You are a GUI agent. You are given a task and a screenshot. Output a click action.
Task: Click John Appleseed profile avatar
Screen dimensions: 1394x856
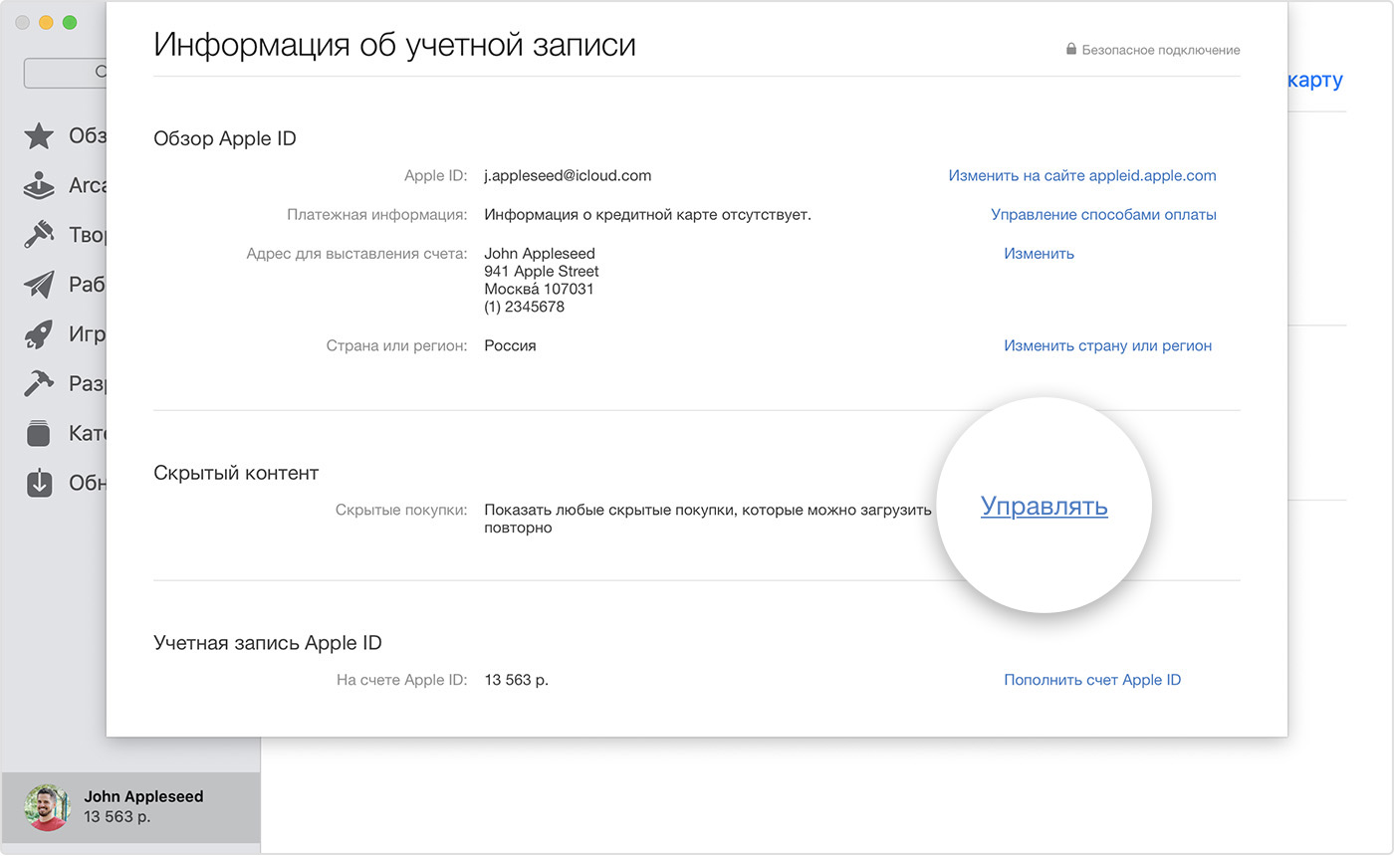pyautogui.click(x=47, y=807)
